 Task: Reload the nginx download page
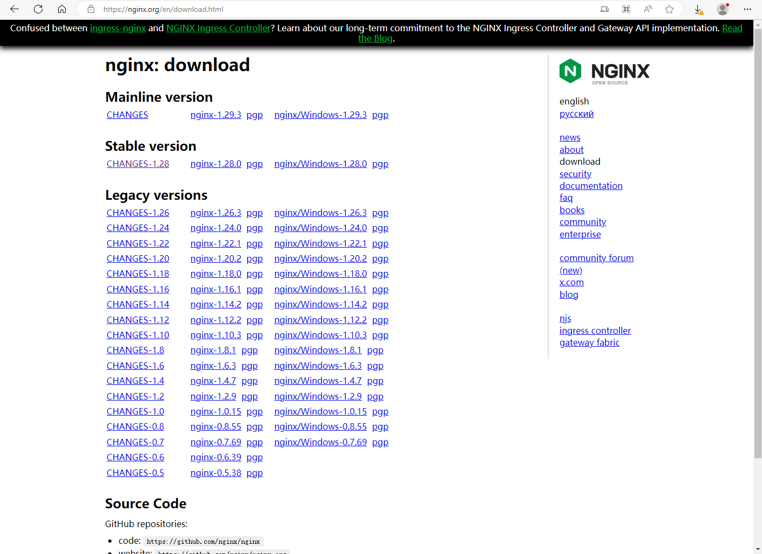38,9
